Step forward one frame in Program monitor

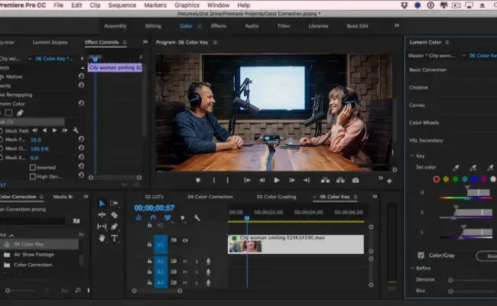click(291, 180)
